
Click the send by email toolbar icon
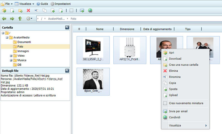tap(82, 10)
